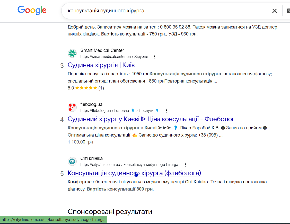Click the Спонсоровані результати heading
Image resolution: width=290 pixels, height=224 pixels.
click(x=110, y=212)
